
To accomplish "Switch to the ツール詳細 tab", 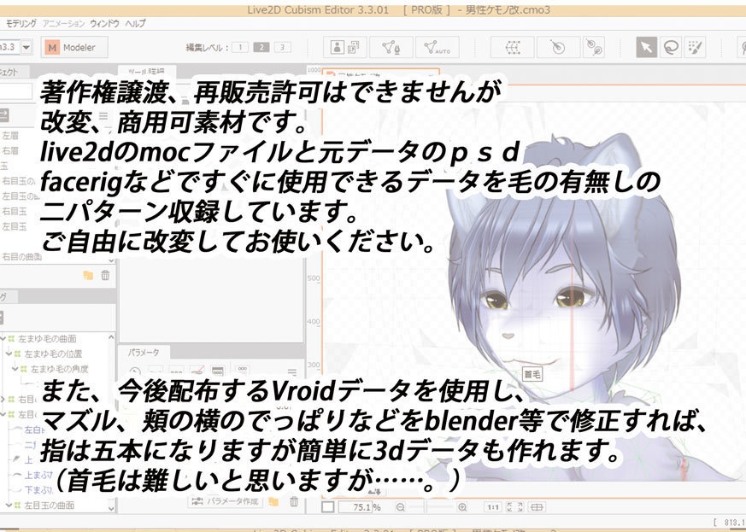I will click(x=147, y=72).
